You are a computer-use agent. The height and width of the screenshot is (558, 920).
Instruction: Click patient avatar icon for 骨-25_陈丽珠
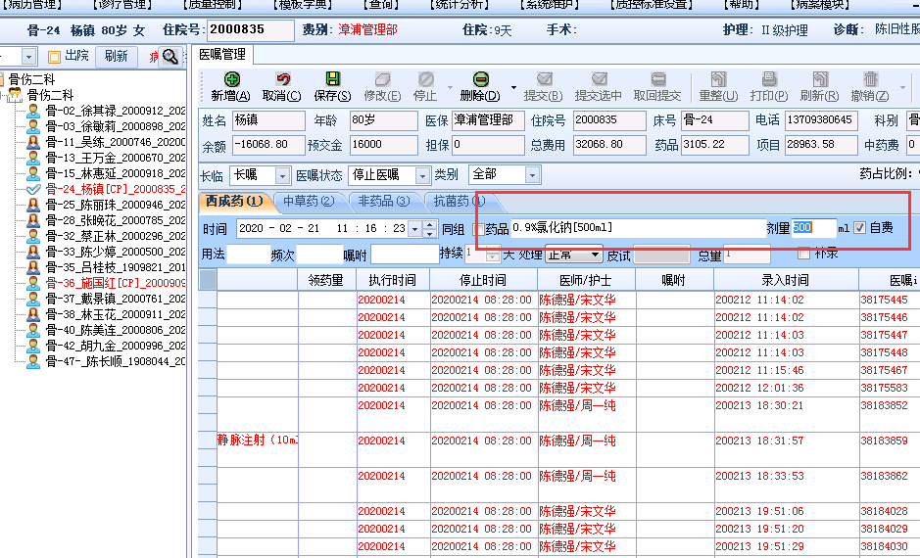(x=33, y=205)
